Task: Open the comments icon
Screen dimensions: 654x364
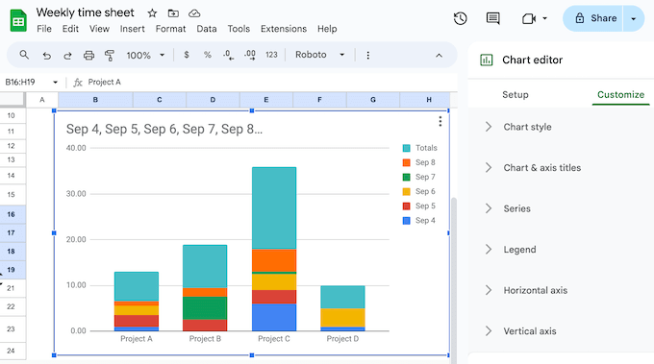Action: pos(493,18)
